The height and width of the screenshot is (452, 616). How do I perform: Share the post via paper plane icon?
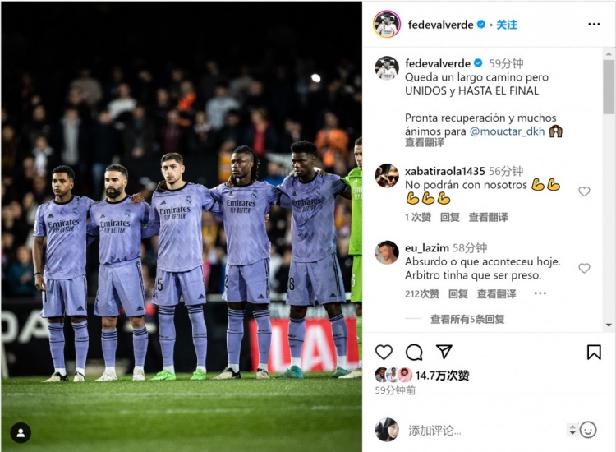[444, 352]
